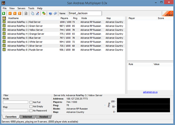Switch to the Favorites tab

pos(11,117)
